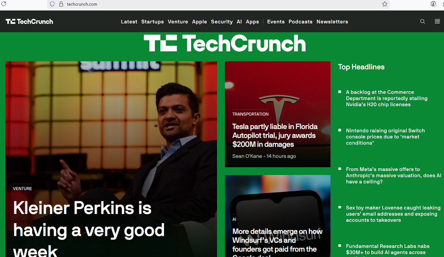Select the Venture navigation item
This screenshot has width=444, height=257.
tap(178, 22)
